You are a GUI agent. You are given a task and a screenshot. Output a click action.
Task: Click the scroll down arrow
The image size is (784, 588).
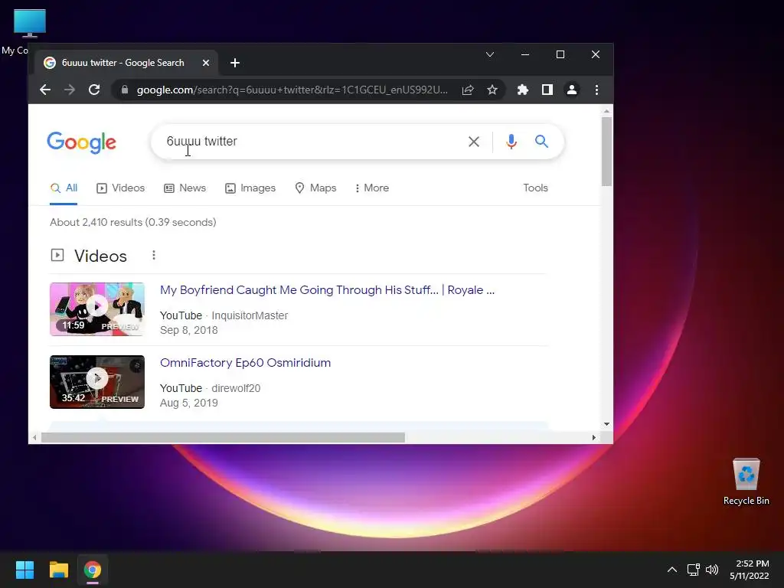click(606, 424)
